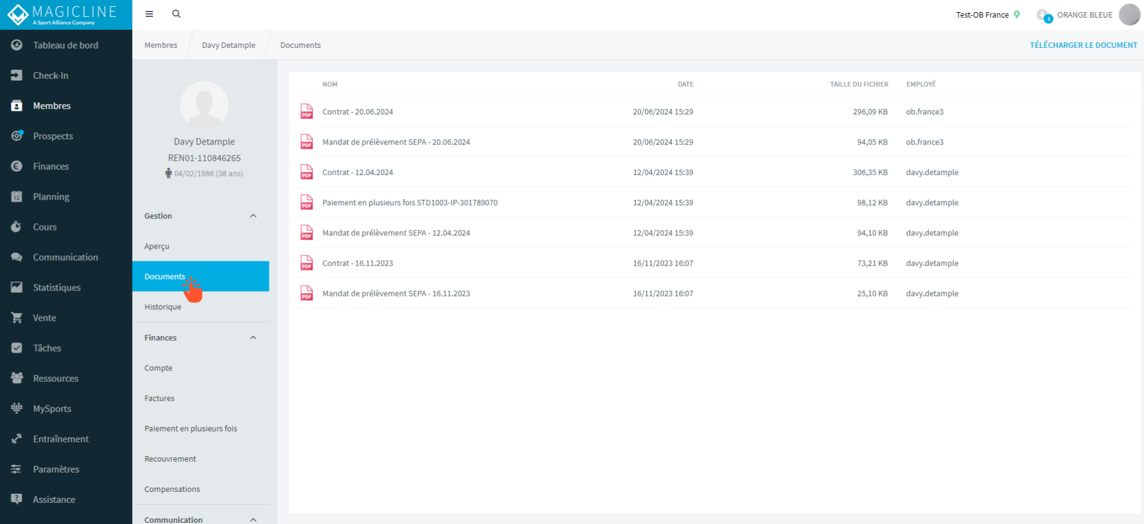Click the Check-In sidebar icon
Image resolution: width=1144 pixels, height=524 pixels.
[16, 75]
